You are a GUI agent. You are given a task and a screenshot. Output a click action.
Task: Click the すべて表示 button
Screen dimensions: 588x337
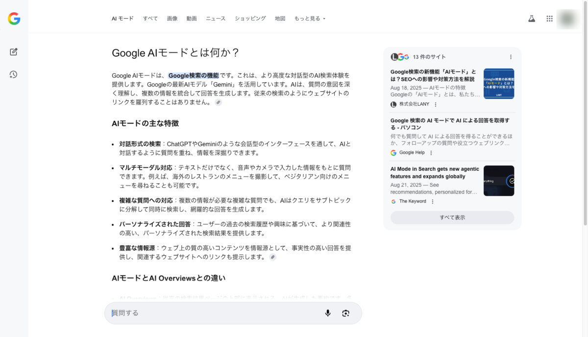pyautogui.click(x=452, y=218)
